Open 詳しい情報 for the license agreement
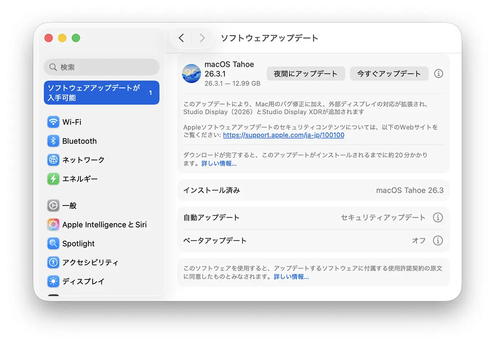Viewport: 495px width, 345px height. click(x=292, y=276)
